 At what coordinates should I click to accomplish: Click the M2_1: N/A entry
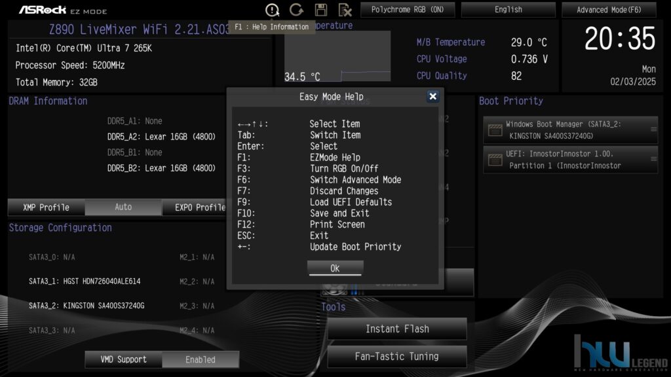click(x=197, y=257)
